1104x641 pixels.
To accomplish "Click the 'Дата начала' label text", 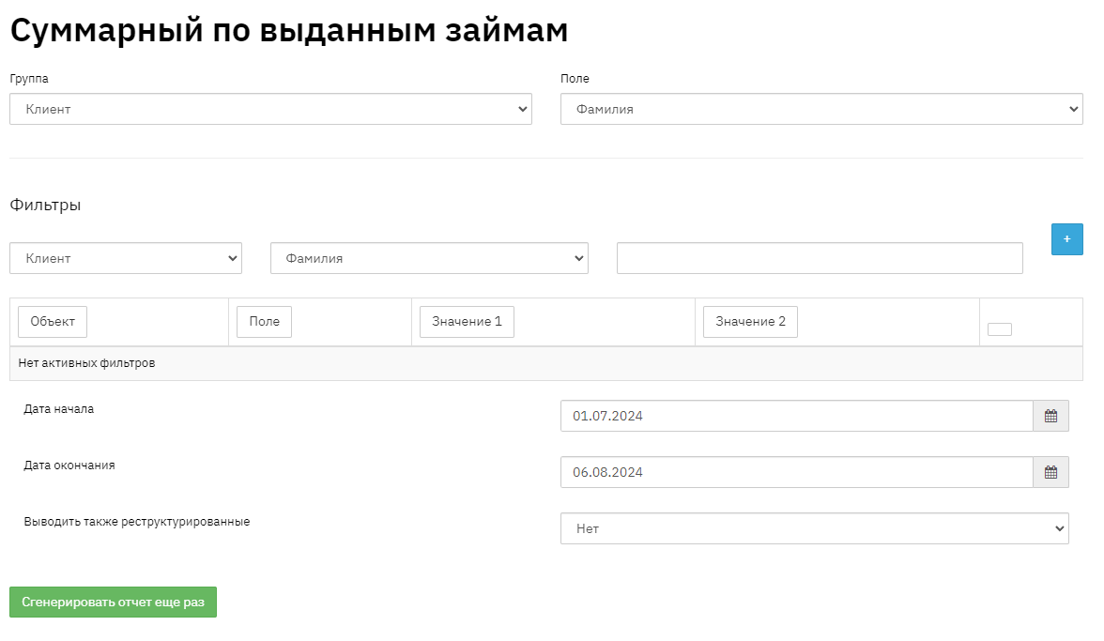I will pyautogui.click(x=59, y=409).
